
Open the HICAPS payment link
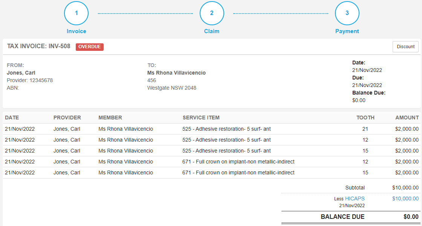356,198
